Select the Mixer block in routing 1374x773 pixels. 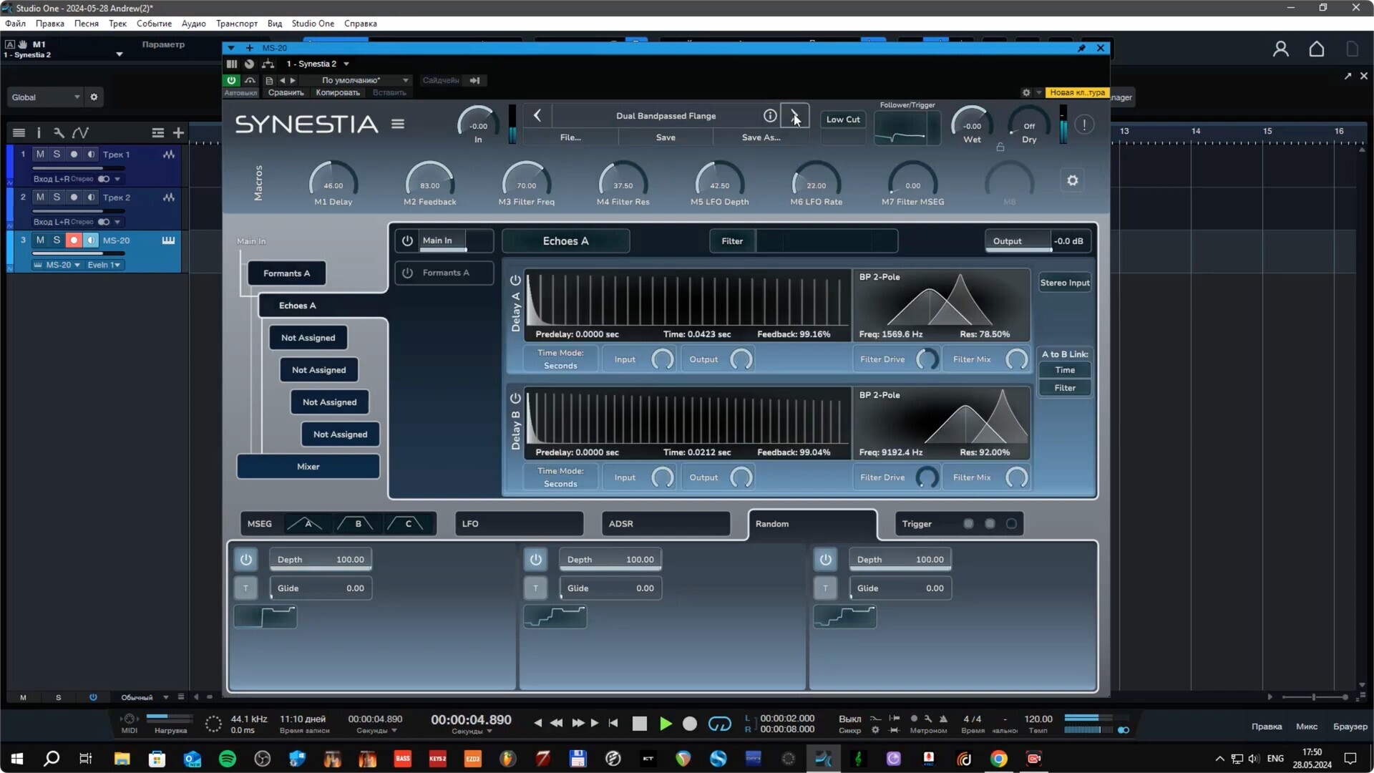click(308, 467)
